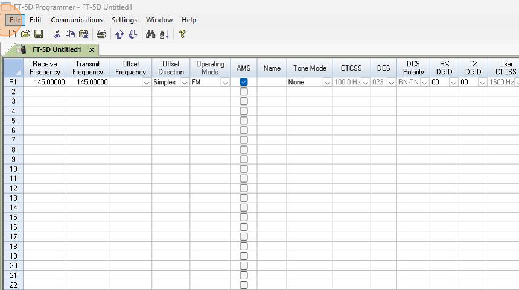Uncheck AMS checkbox in row P1
This screenshot has height=290, width=519.
pyautogui.click(x=244, y=81)
